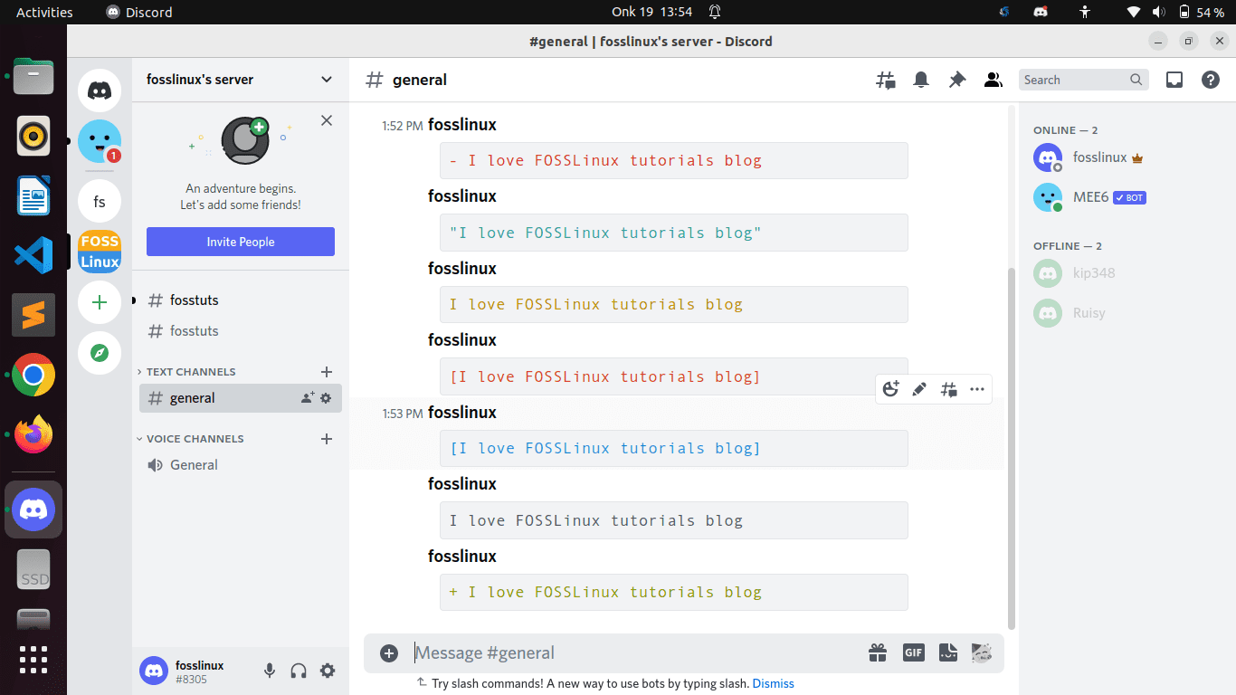Open Files from the Ubuntu dock

[33, 77]
